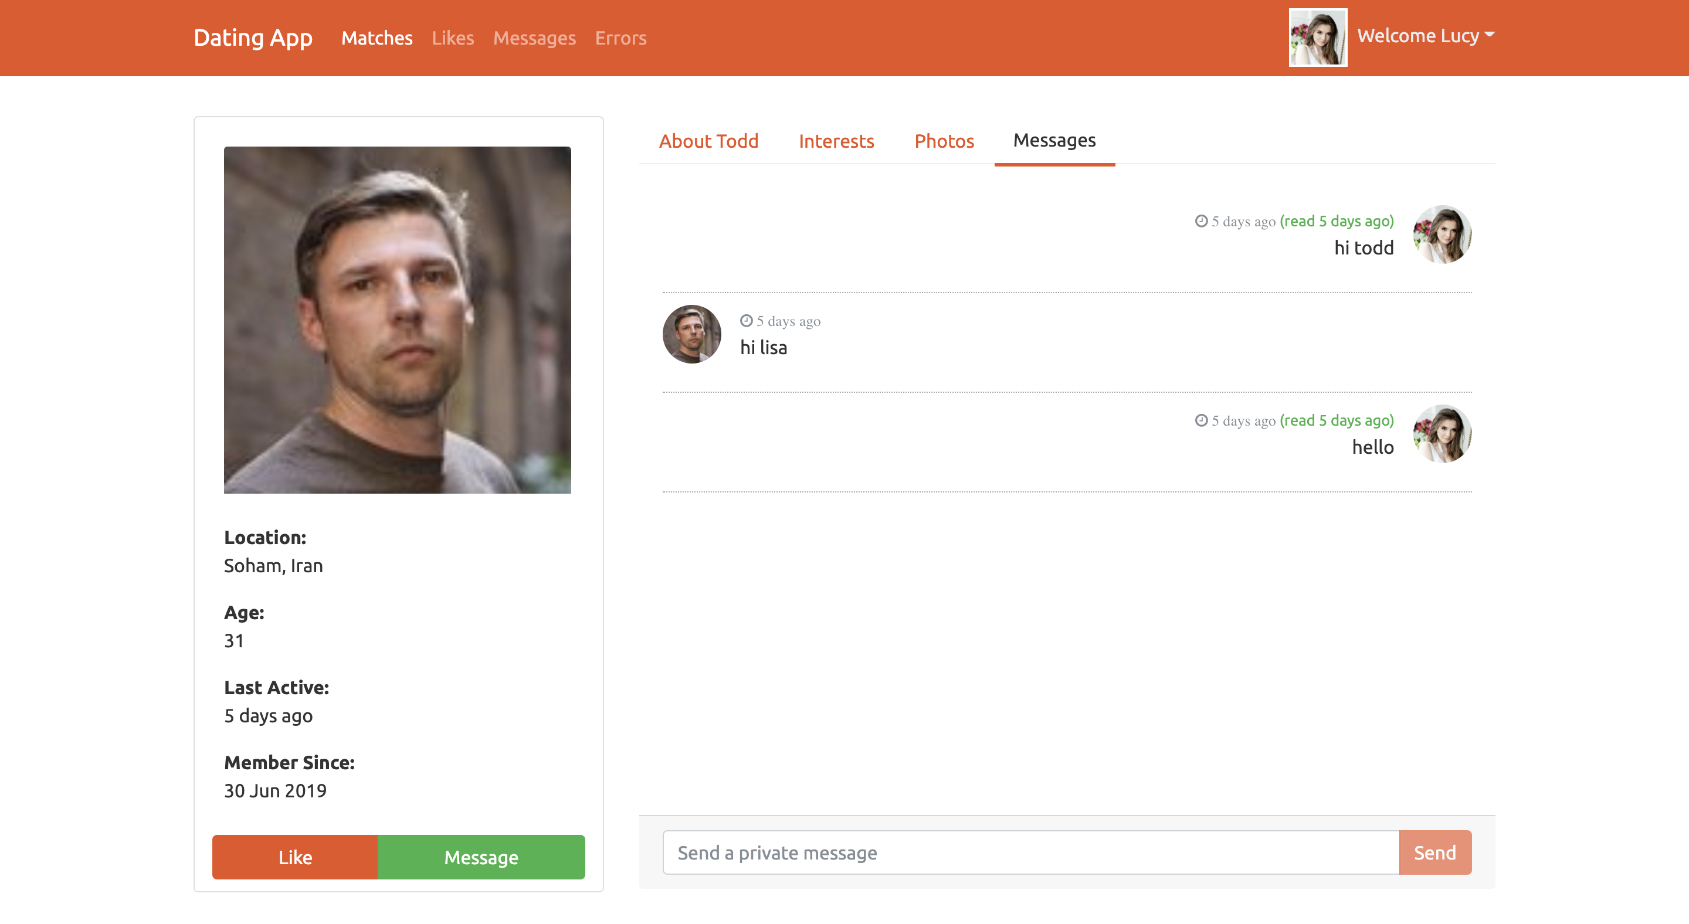Click Todd's round avatar beside 'hi lisa'
This screenshot has width=1689, height=924.
pyautogui.click(x=692, y=334)
